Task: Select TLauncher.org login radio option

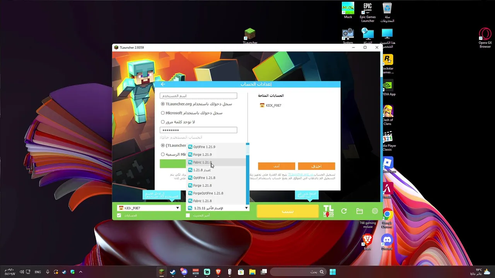Action: 163,104
